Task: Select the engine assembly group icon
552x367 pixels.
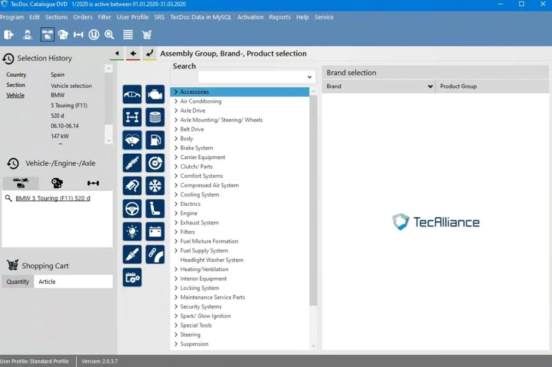Action: pyautogui.click(x=155, y=95)
